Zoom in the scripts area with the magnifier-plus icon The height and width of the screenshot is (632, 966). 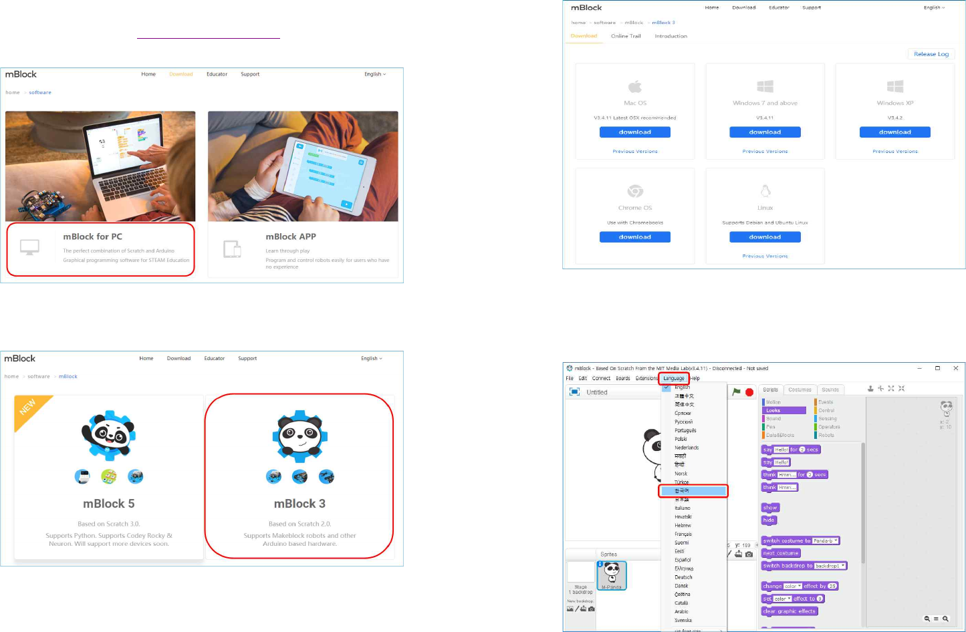click(945, 619)
